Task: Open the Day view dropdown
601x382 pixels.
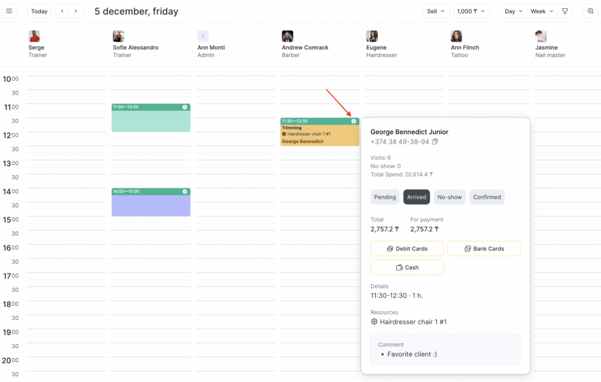Action: (x=514, y=11)
